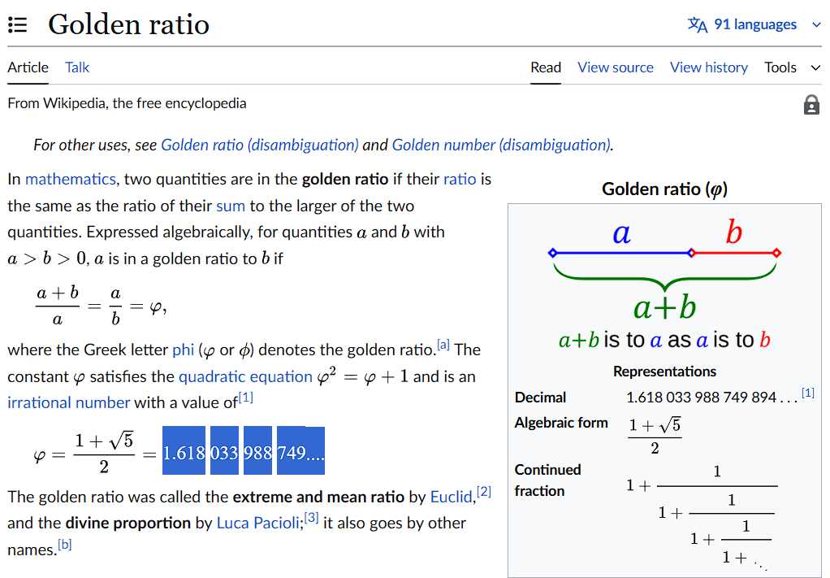This screenshot has height=578, width=830.
Task: Click the highlighted digits 988
Action: point(257,451)
